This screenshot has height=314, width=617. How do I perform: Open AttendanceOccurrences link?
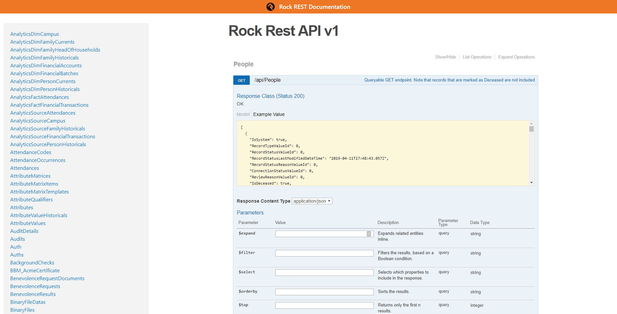click(x=38, y=160)
